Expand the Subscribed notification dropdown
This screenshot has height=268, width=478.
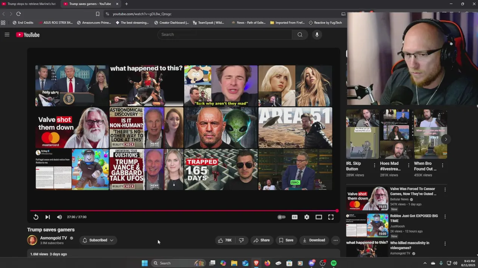[98, 240]
